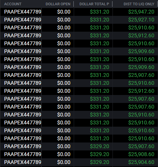
Task: Click $329.20 in the $25,904.60 row
Action: click(100, 162)
